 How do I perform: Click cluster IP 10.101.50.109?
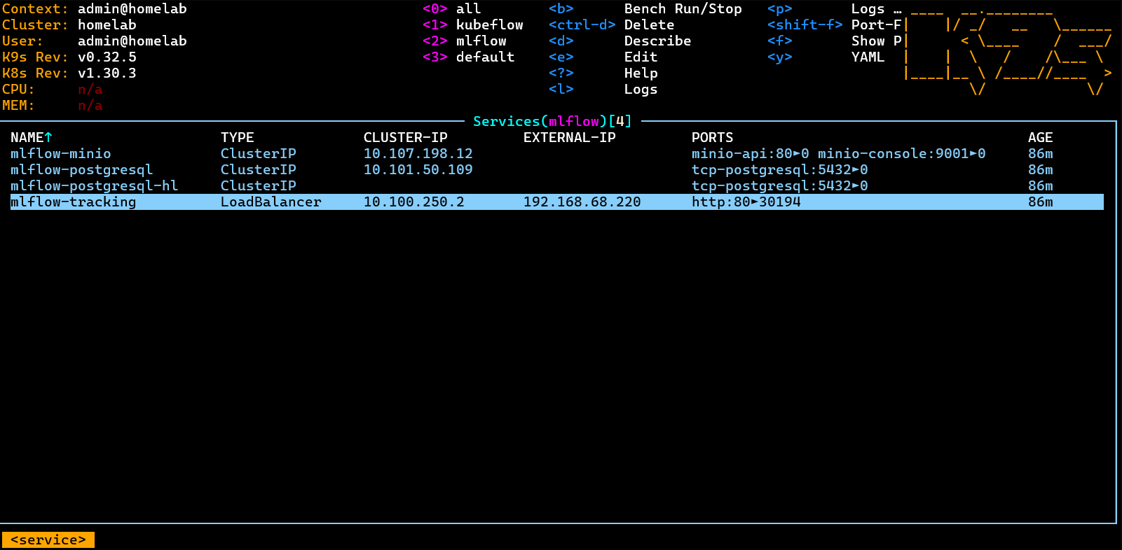418,169
